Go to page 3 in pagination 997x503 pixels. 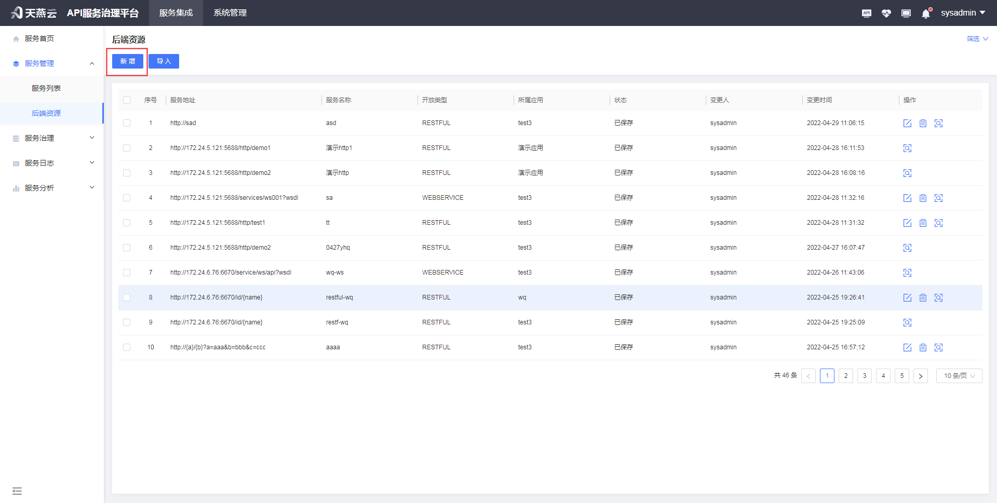click(864, 376)
